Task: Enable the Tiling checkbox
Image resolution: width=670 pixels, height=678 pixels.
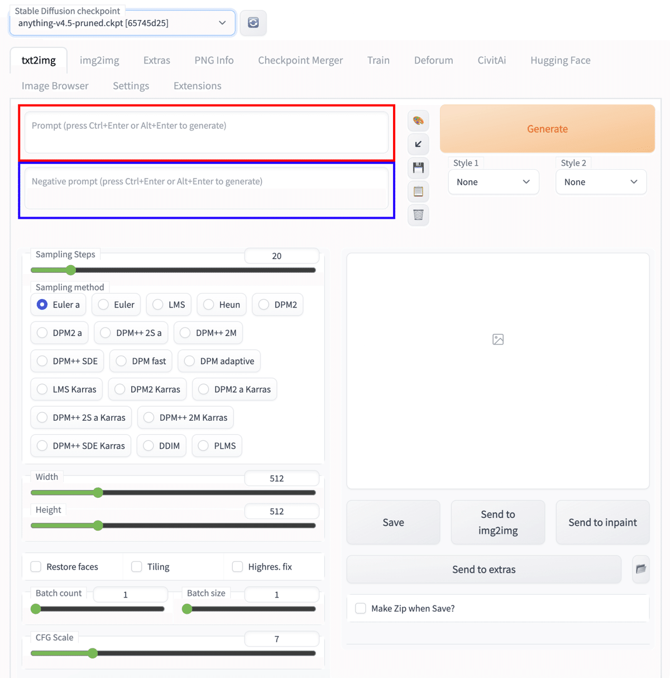Action: pyautogui.click(x=136, y=567)
